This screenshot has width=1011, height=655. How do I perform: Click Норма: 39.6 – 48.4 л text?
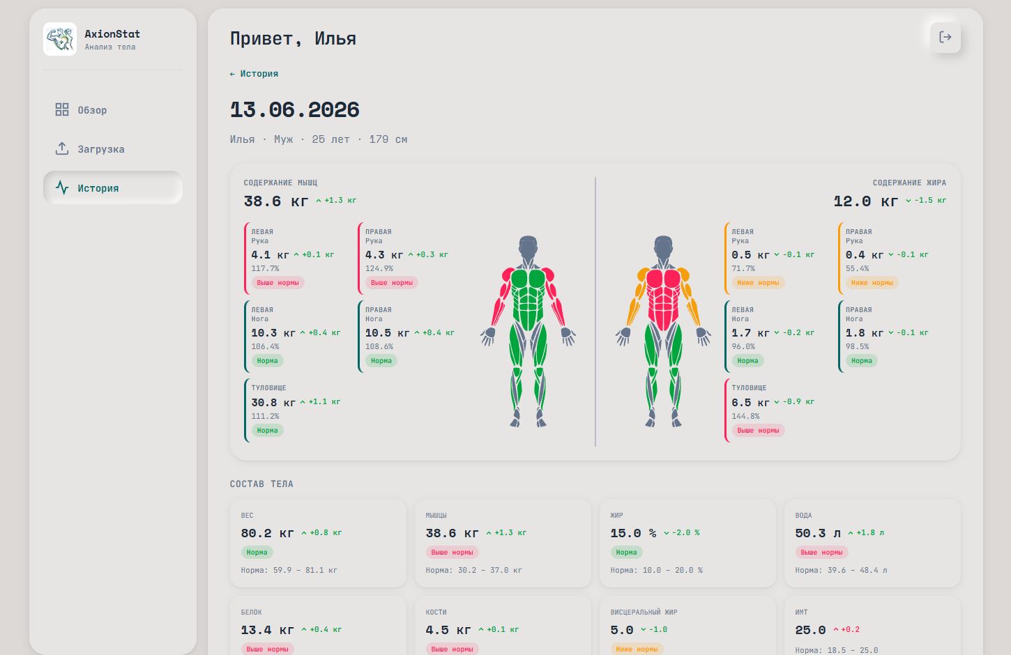(842, 570)
